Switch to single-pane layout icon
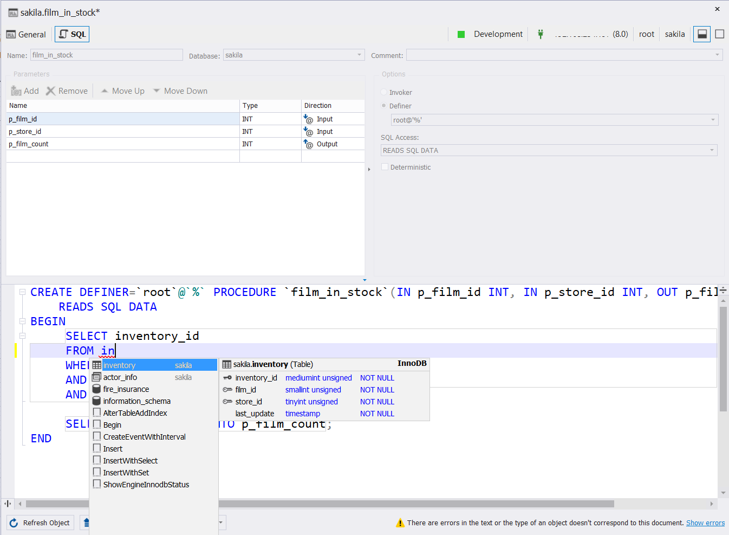This screenshot has height=535, width=729. (720, 34)
